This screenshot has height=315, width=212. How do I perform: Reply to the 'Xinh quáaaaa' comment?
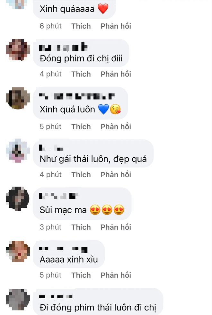116,26
